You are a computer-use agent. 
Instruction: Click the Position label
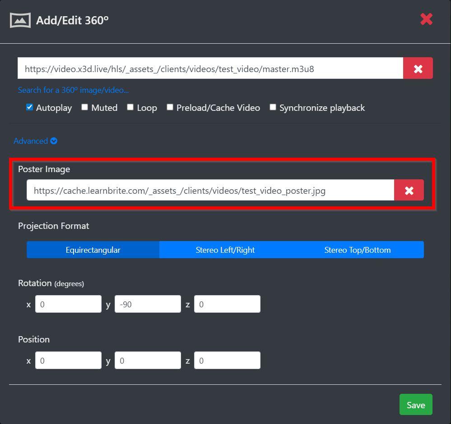(34, 339)
